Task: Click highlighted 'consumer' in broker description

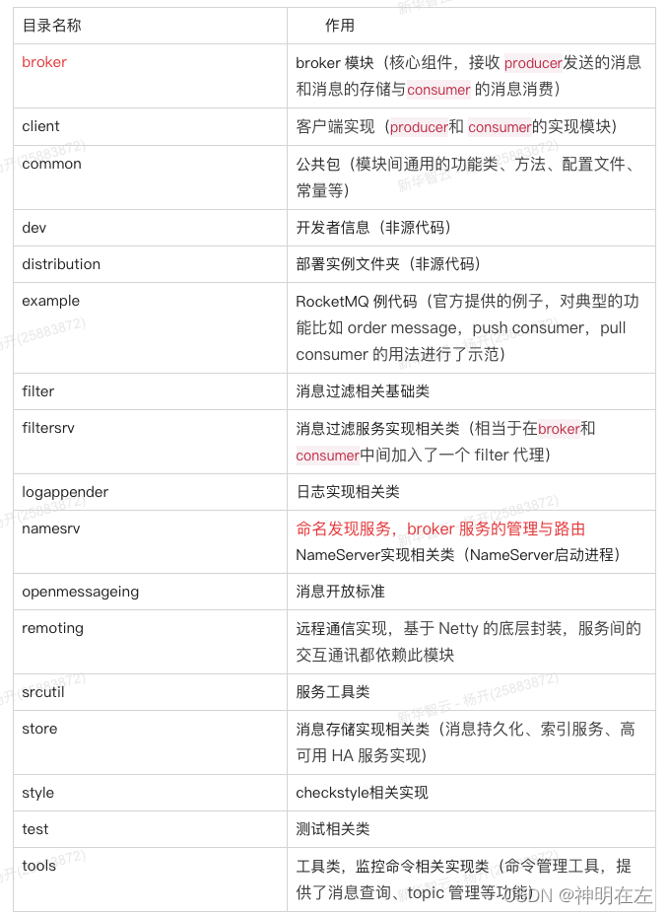Action: point(438,90)
